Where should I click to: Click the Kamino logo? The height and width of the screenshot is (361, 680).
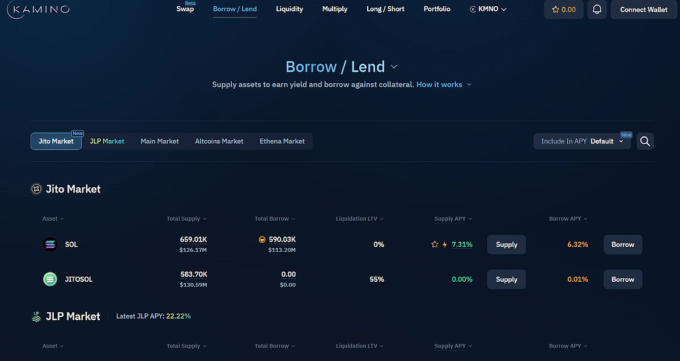click(40, 10)
